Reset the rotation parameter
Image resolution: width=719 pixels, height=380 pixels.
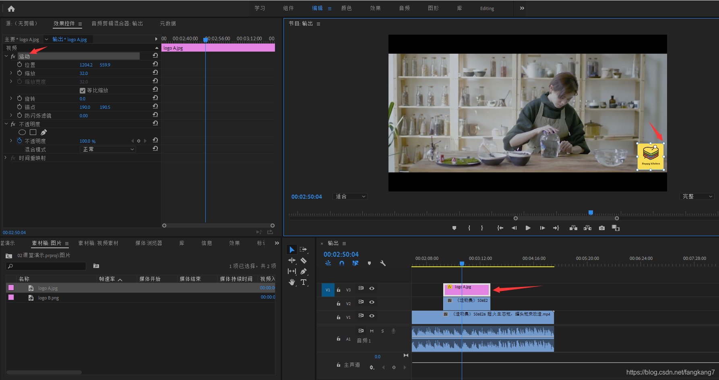tap(155, 98)
